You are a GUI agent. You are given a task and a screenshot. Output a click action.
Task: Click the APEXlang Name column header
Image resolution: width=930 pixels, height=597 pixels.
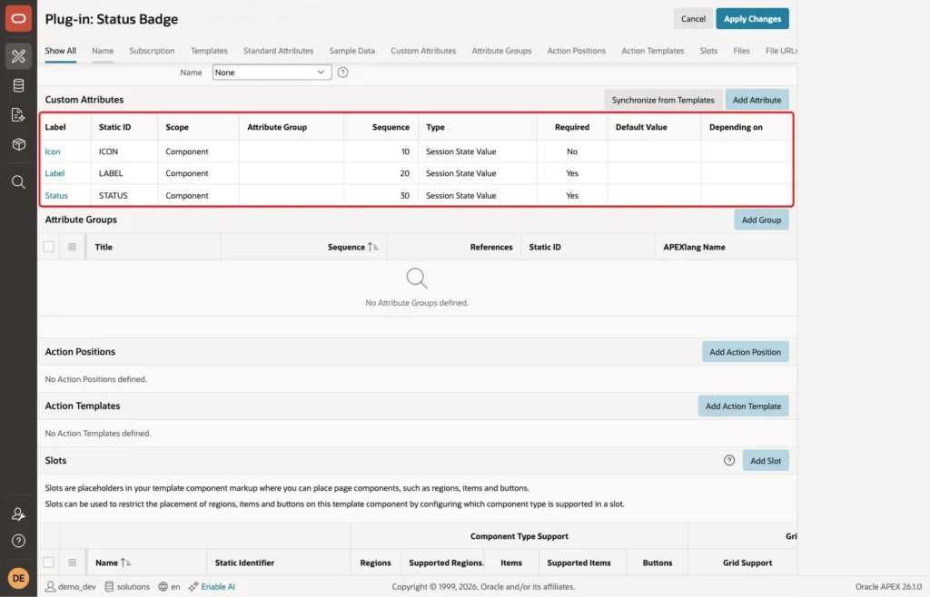[x=694, y=247]
